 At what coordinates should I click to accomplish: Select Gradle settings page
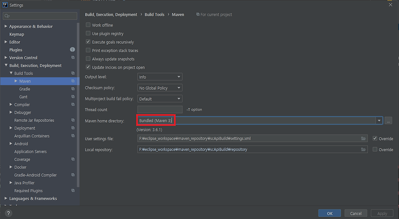click(x=24, y=89)
